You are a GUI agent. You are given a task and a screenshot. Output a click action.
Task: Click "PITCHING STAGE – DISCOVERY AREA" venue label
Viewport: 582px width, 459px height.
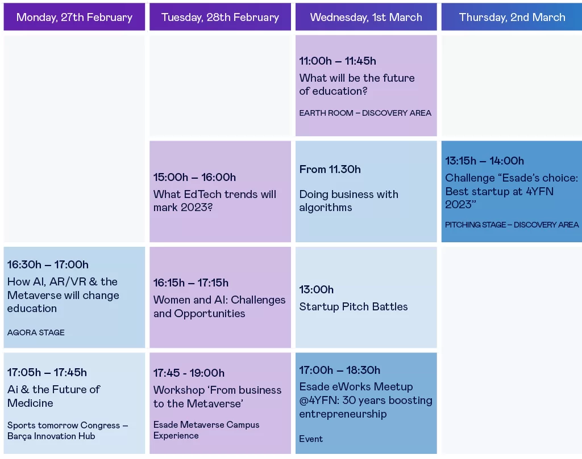[x=512, y=225]
